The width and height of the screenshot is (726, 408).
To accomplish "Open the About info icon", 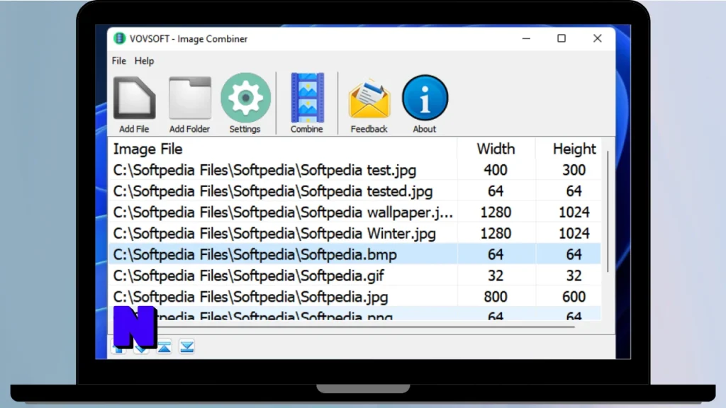I will [x=425, y=98].
